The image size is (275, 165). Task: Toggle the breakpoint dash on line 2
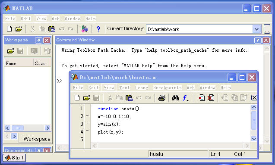pos(87,115)
